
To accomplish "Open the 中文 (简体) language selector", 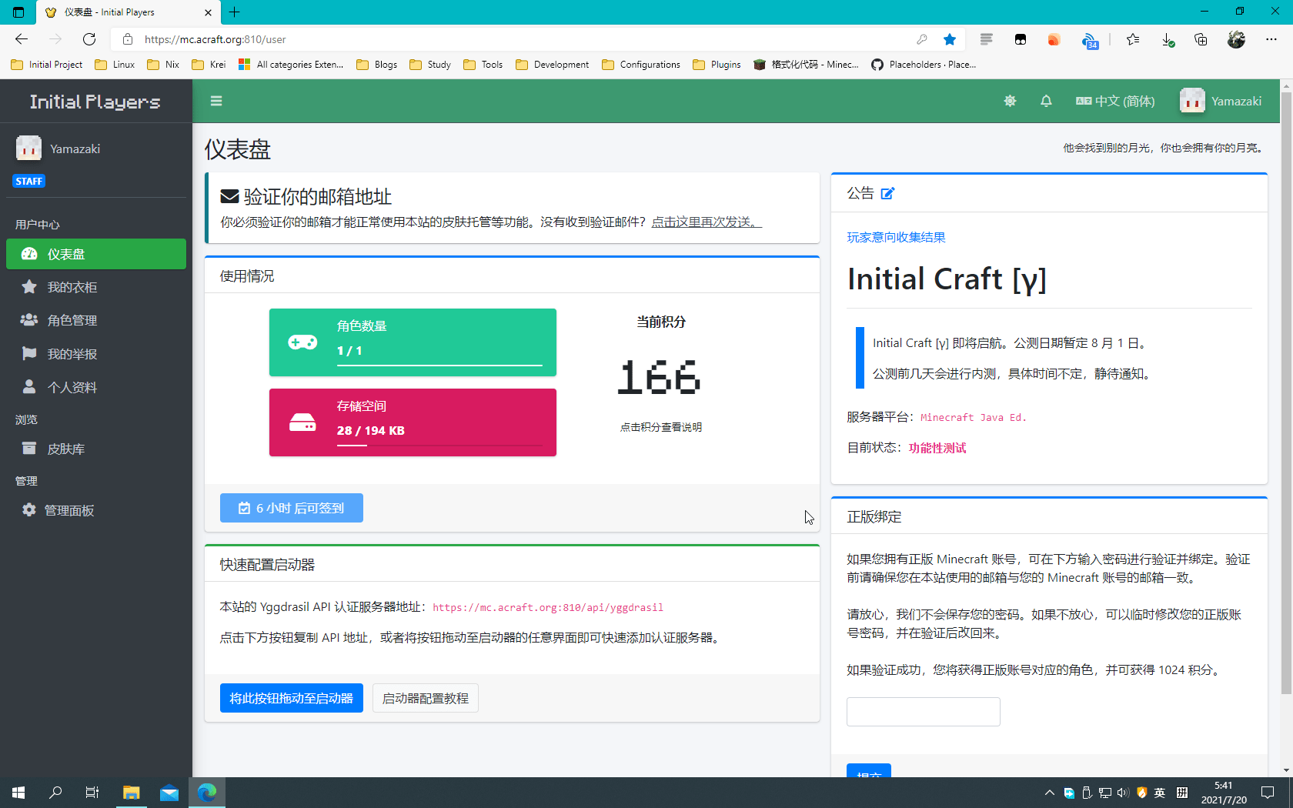I will [x=1115, y=101].
